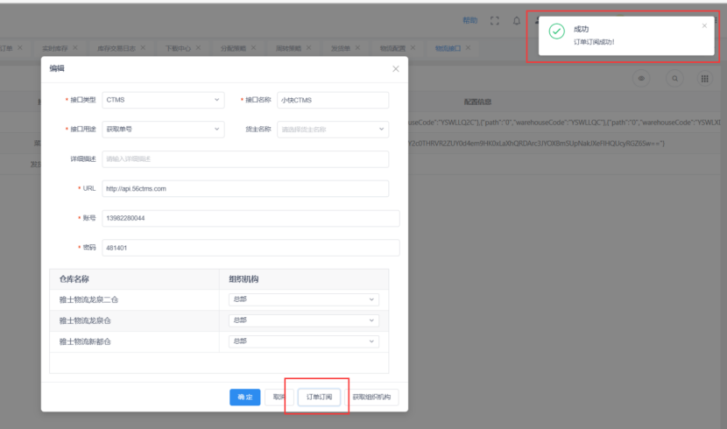The height and width of the screenshot is (429, 727).
Task: Select the 雅士物流新都仓 row name
Action: 85,341
